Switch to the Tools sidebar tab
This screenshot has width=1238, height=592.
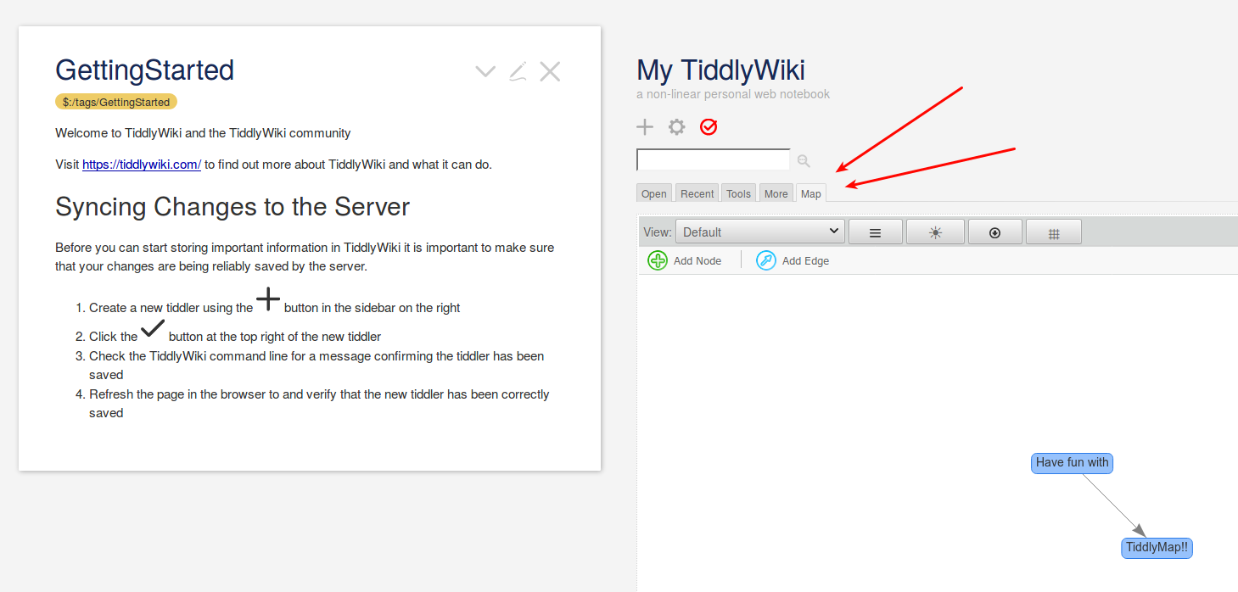click(739, 193)
